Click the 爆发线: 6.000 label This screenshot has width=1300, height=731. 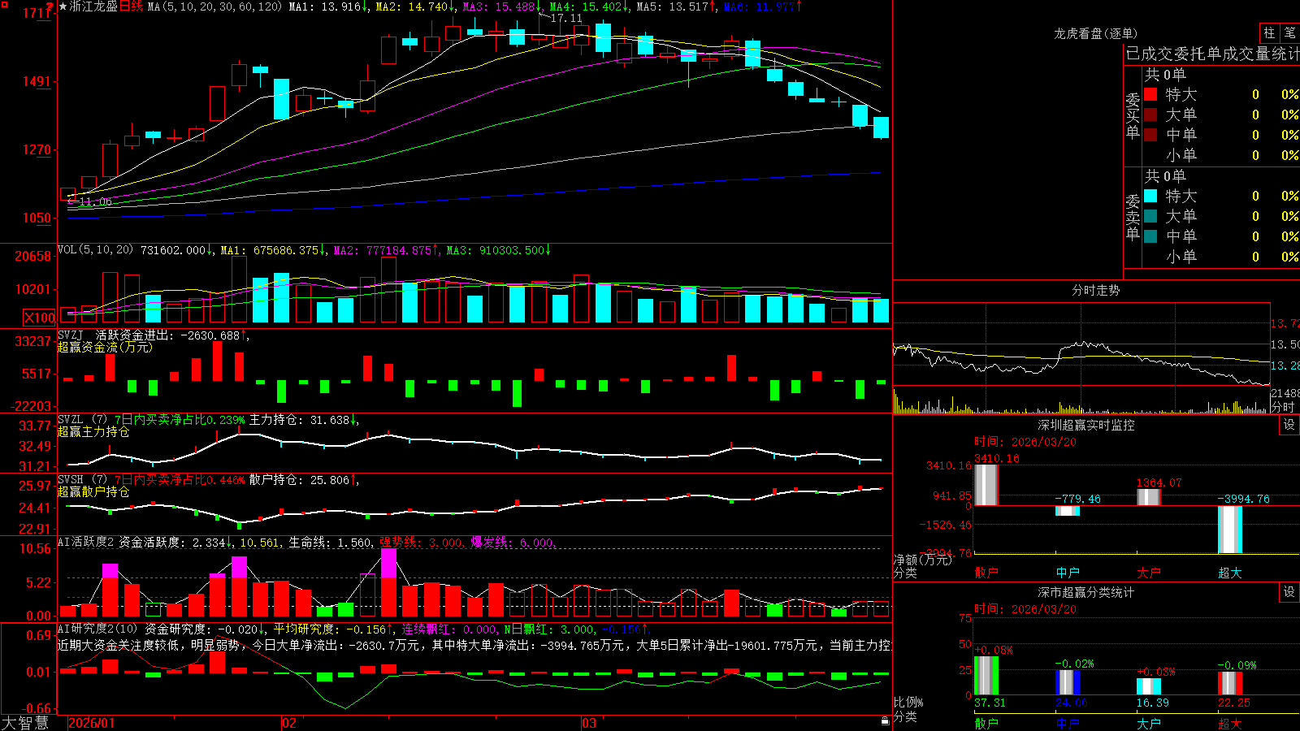[x=513, y=543]
